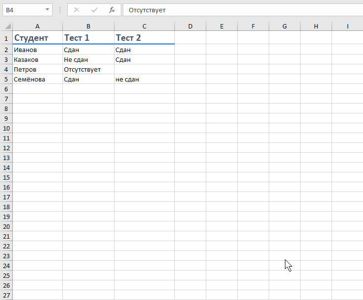Click the Cancel X icon in formula bar
This screenshot has width=363, height=300.
(x=77, y=10)
